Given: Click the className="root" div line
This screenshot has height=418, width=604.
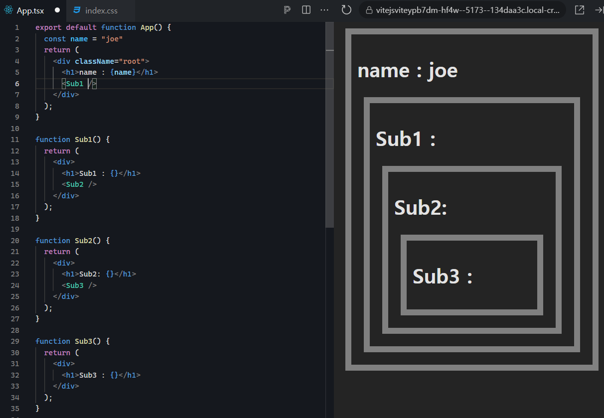Looking at the screenshot, I should coord(101,61).
